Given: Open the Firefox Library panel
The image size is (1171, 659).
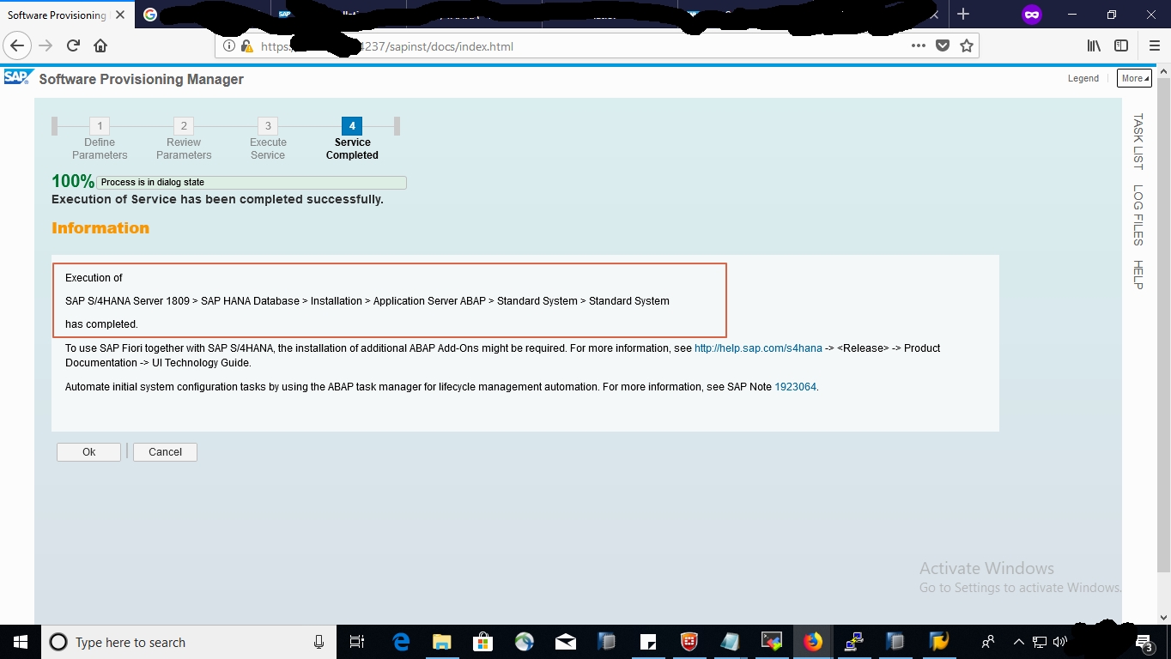Looking at the screenshot, I should point(1094,46).
